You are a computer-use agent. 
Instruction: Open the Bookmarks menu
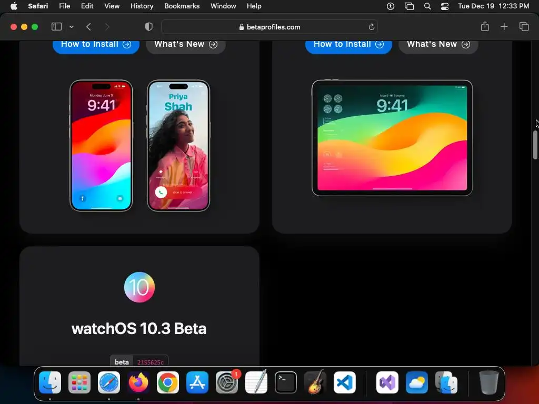(182, 6)
